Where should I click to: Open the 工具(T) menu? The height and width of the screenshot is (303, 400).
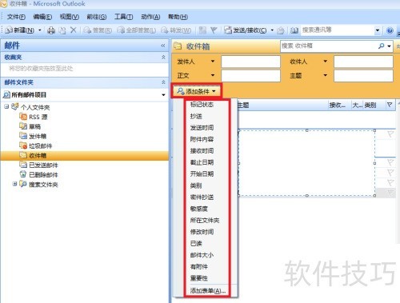tap(123, 17)
